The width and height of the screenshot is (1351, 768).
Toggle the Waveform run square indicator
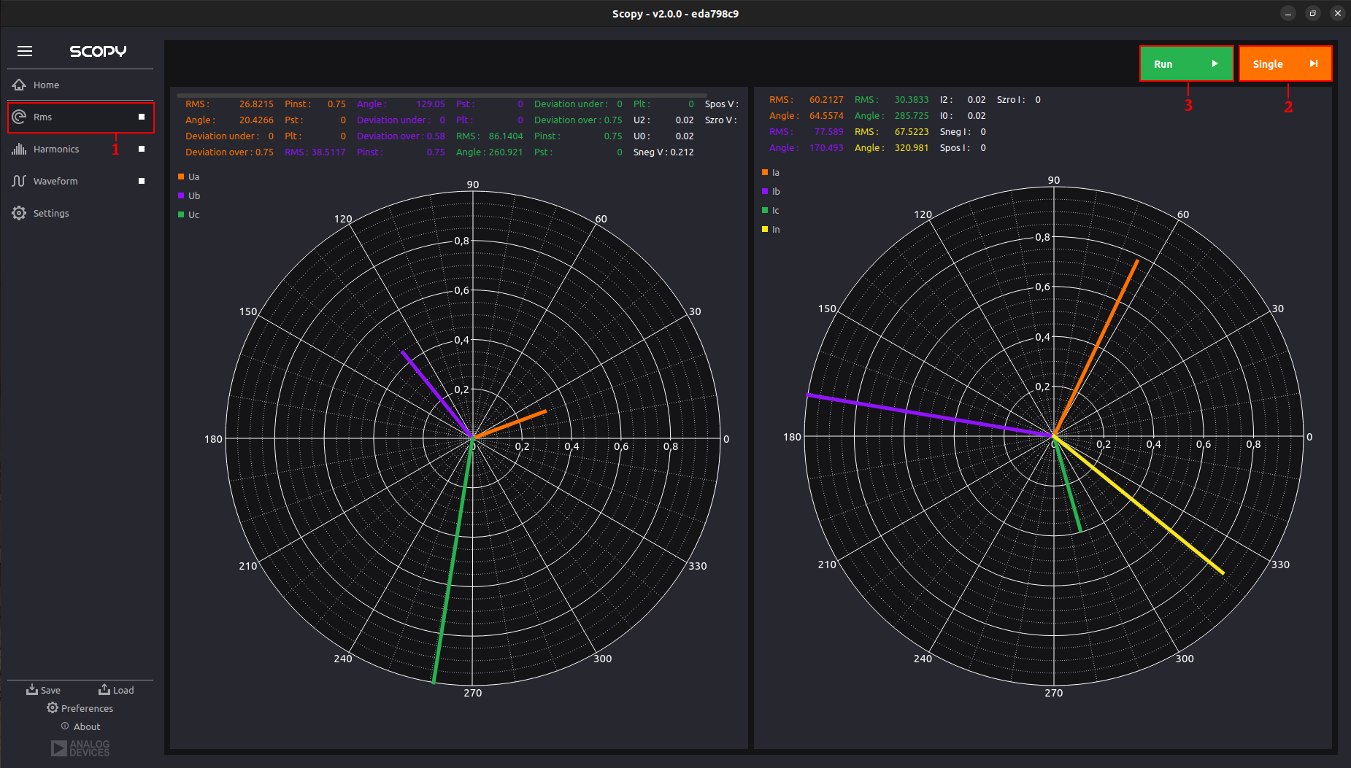pyautogui.click(x=142, y=181)
